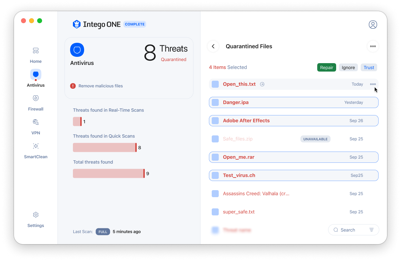Click the '4 Items Selected' label
This screenshot has height=261, width=401.
point(228,67)
